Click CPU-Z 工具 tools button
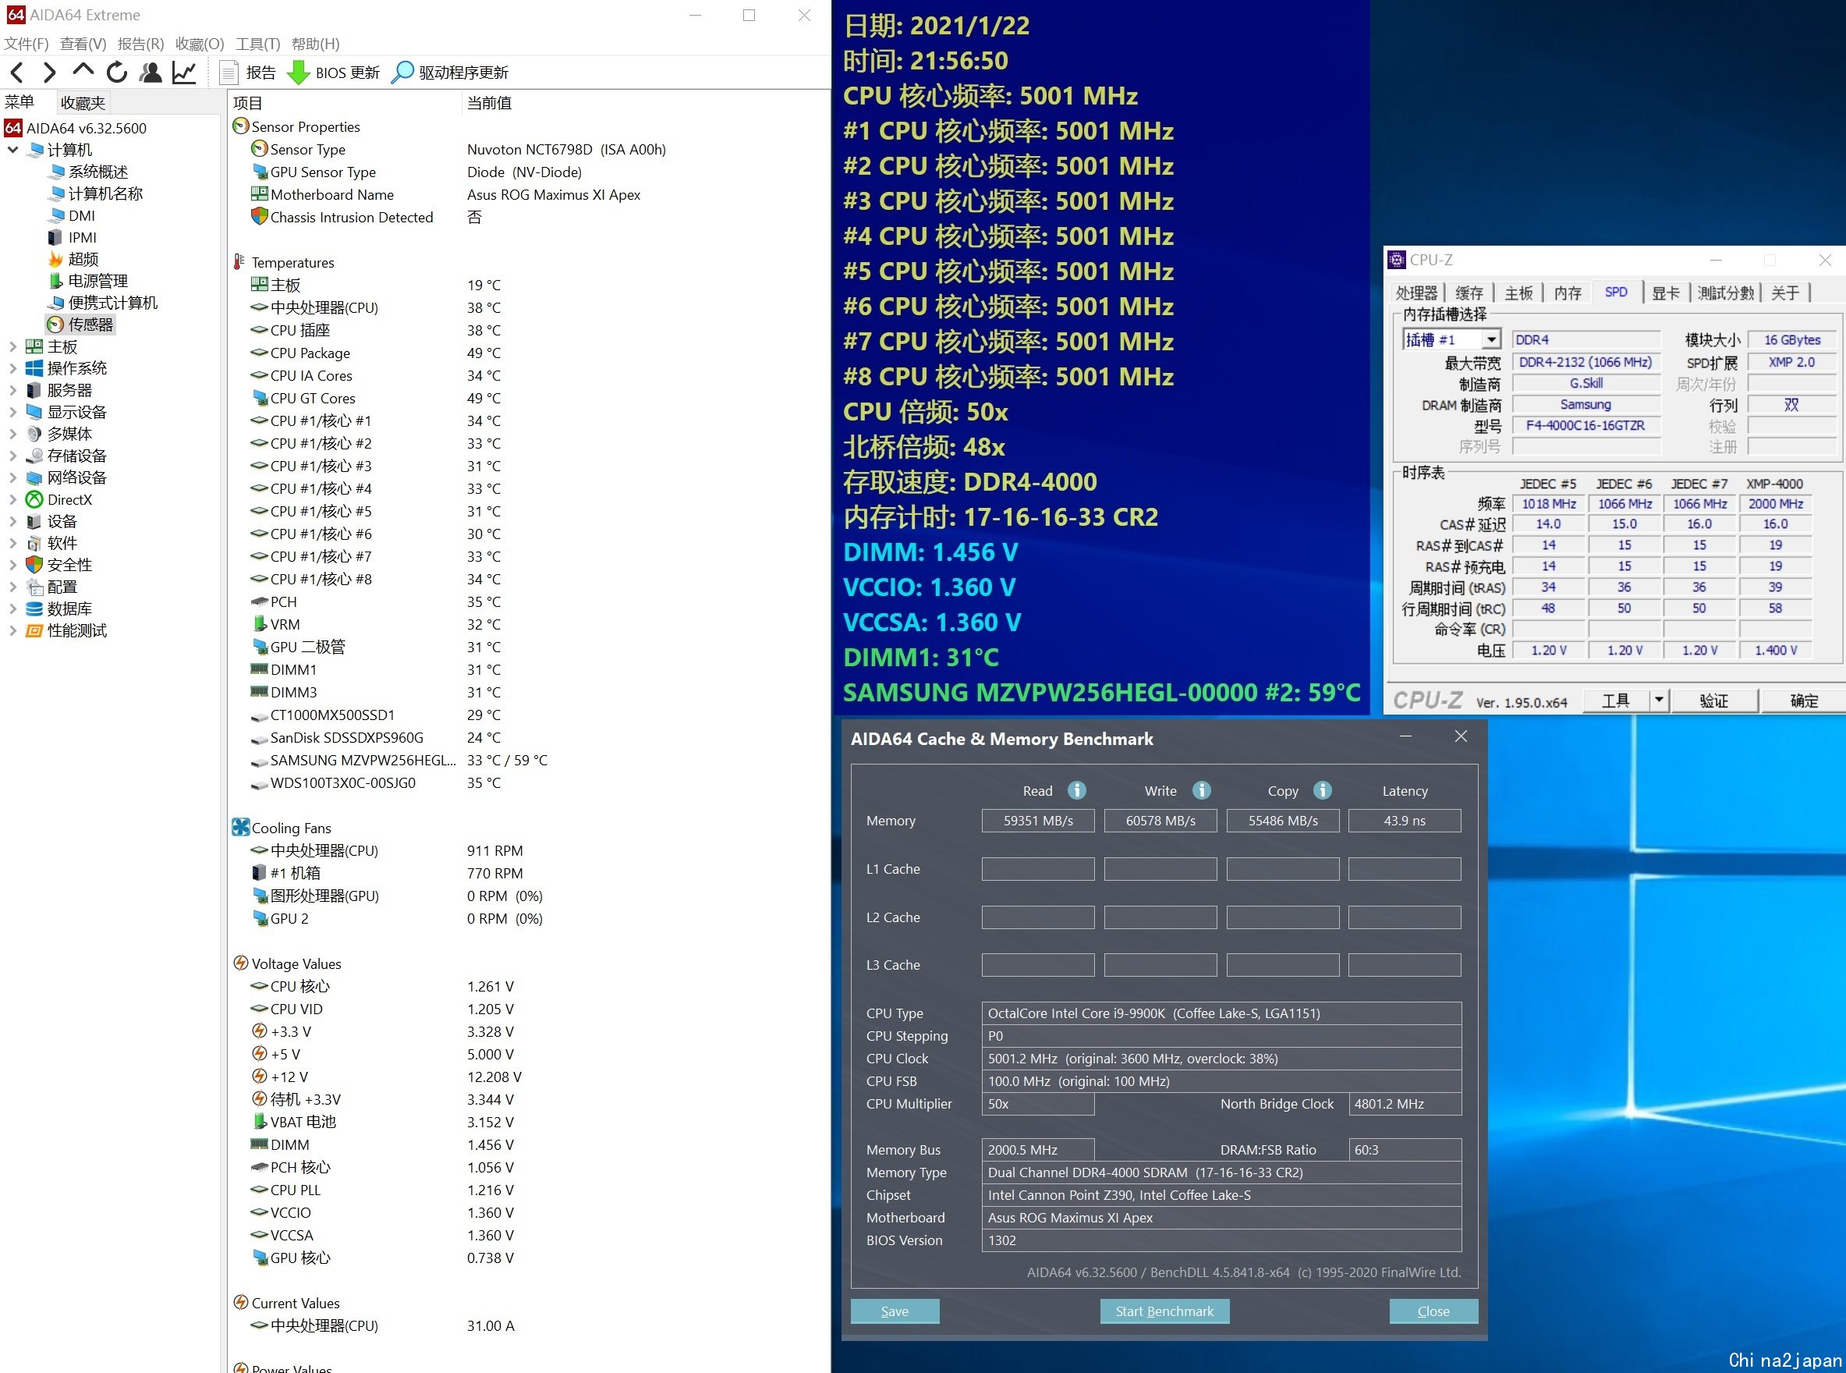The width and height of the screenshot is (1846, 1373). [x=1615, y=701]
